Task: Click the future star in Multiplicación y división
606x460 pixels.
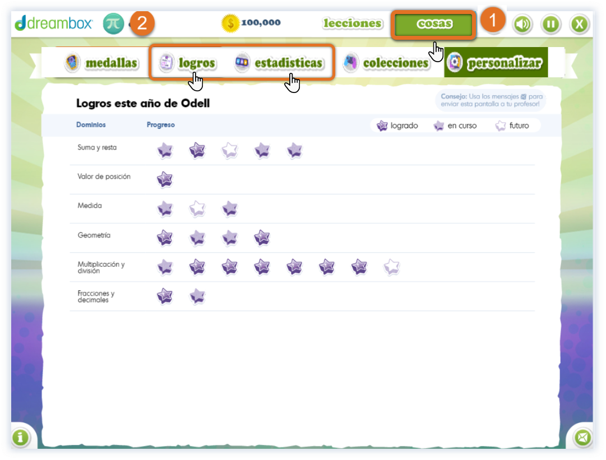Action: point(392,267)
